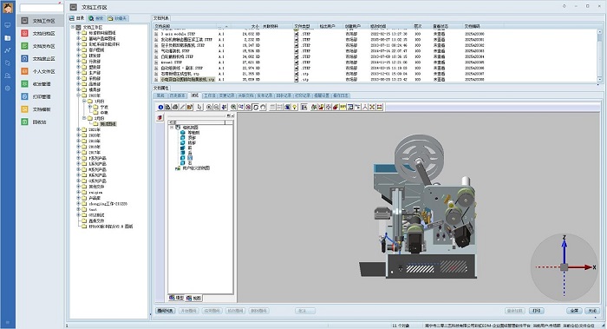Expand the 2021年 folder in directory tree
The width and height of the screenshot is (607, 329).
pos(78,130)
